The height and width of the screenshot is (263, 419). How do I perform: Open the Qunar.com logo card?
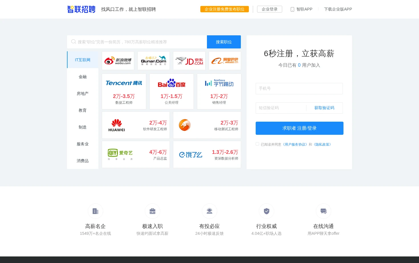[154, 61]
